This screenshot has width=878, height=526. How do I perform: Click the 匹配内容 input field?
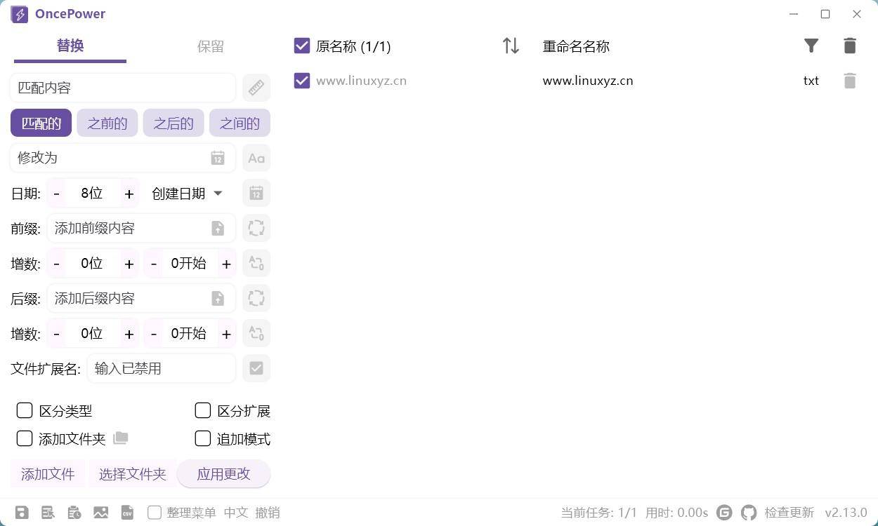point(123,88)
